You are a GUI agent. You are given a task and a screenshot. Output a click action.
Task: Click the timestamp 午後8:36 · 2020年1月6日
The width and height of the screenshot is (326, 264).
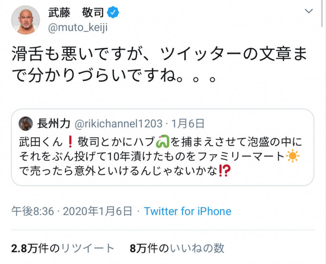(72, 211)
